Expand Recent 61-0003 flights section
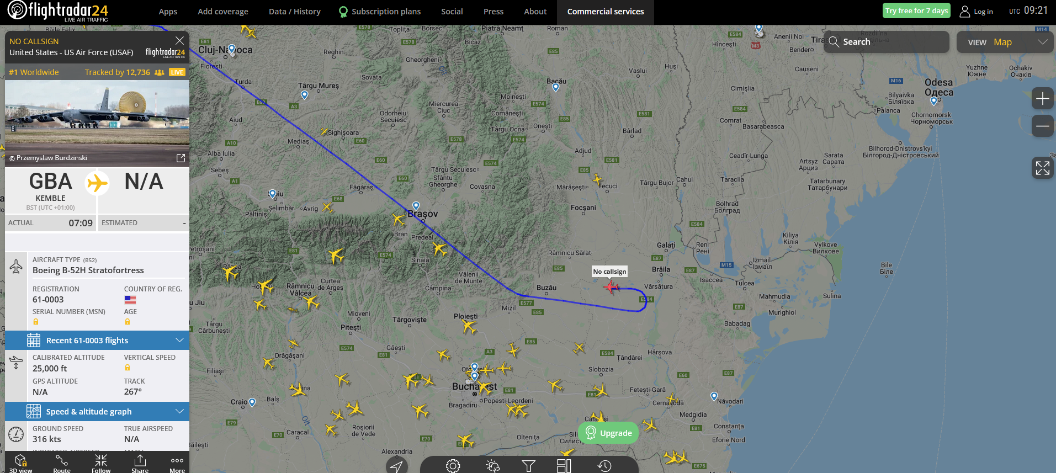The image size is (1056, 473). (x=97, y=340)
